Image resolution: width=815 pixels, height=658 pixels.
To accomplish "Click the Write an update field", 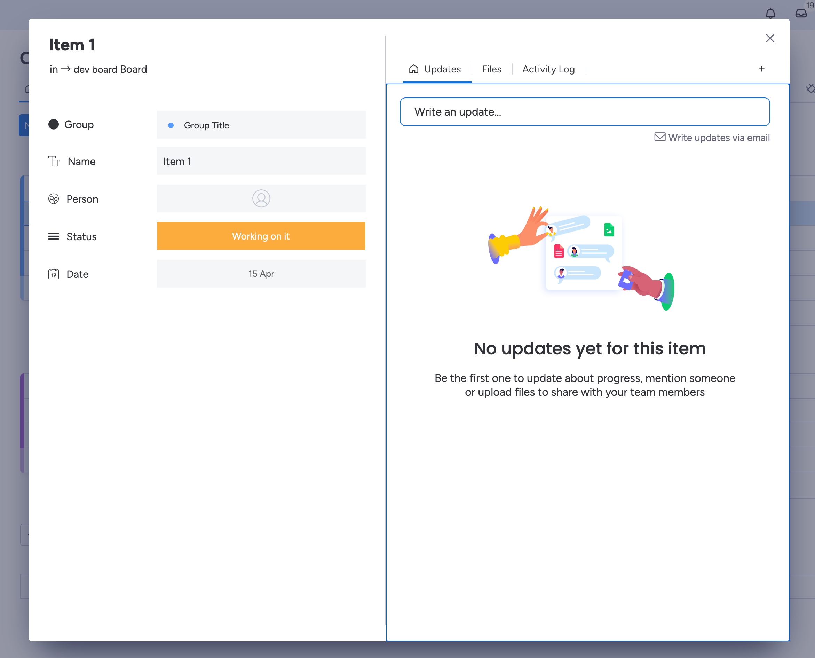I will tap(585, 112).
